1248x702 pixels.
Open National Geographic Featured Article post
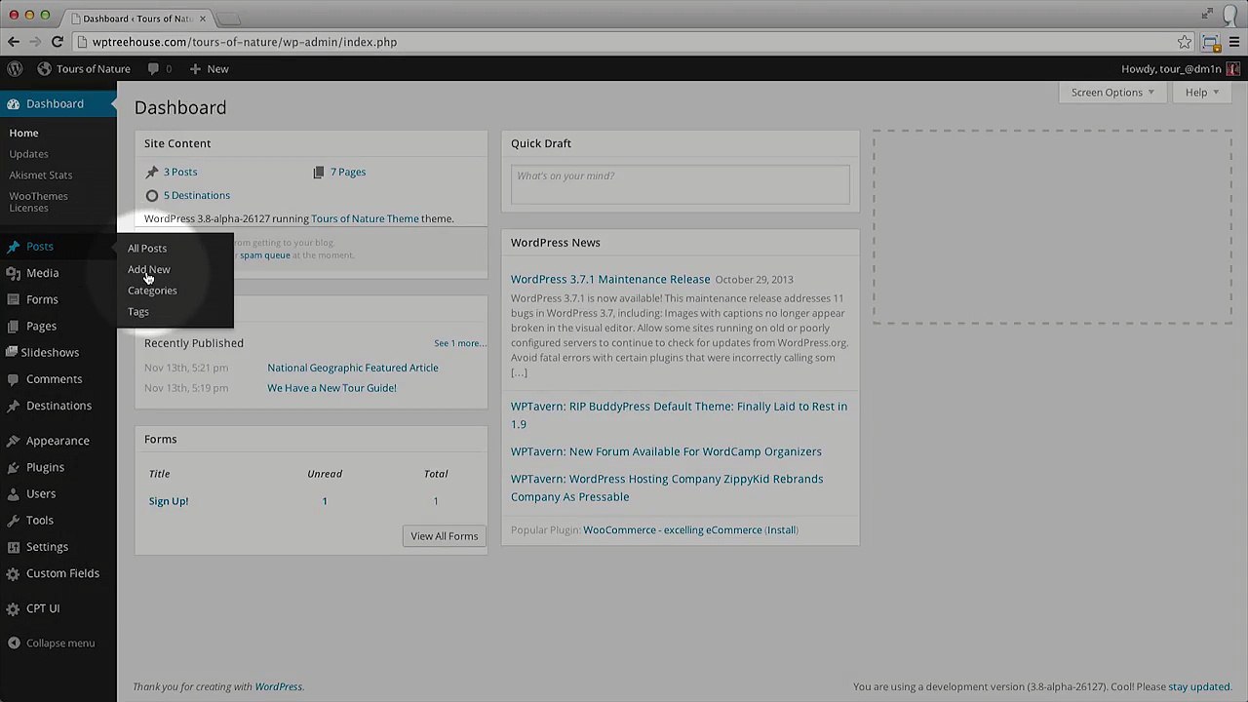coord(353,368)
